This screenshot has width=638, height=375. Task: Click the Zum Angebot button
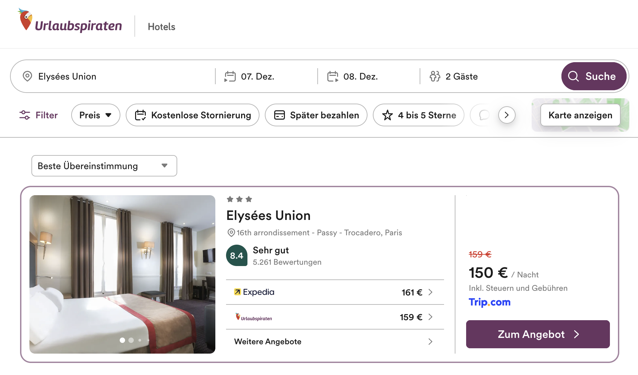click(x=538, y=334)
